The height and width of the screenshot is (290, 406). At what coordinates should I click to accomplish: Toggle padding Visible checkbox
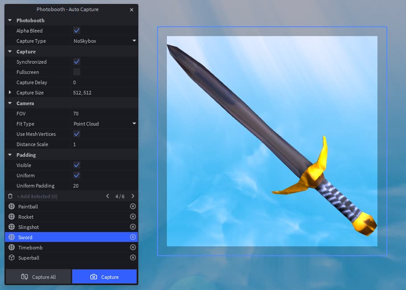77,165
